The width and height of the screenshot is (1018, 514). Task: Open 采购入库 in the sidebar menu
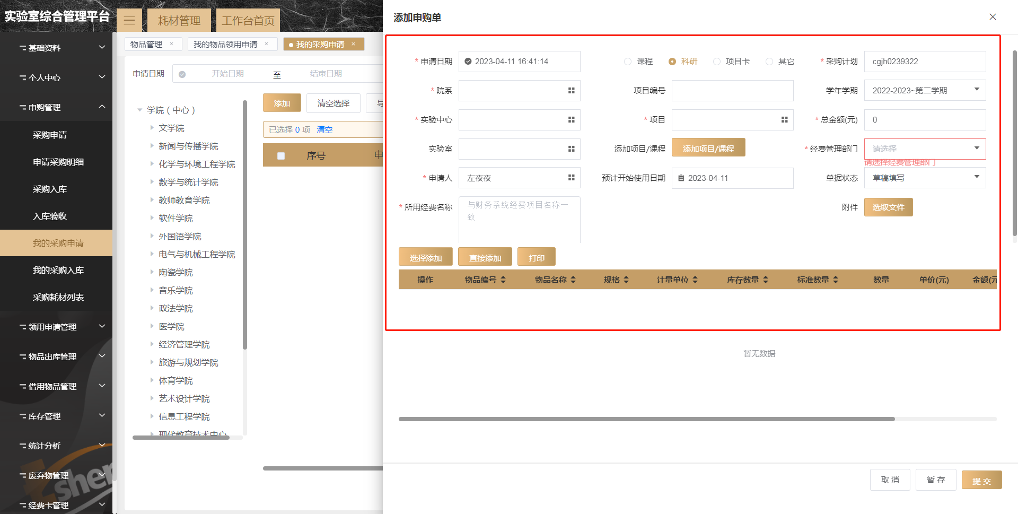point(50,189)
